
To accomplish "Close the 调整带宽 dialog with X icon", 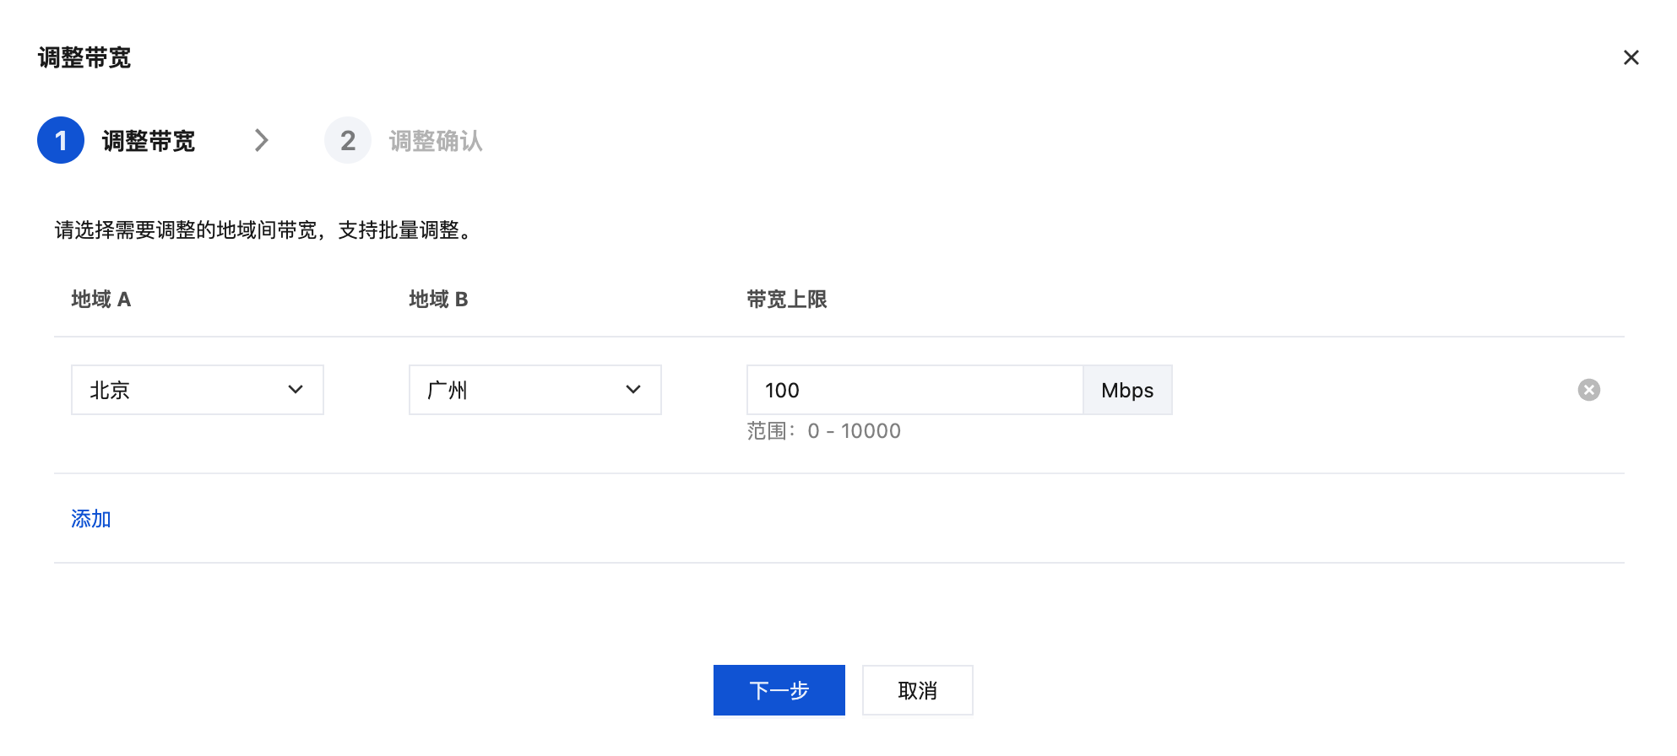I will point(1631,57).
